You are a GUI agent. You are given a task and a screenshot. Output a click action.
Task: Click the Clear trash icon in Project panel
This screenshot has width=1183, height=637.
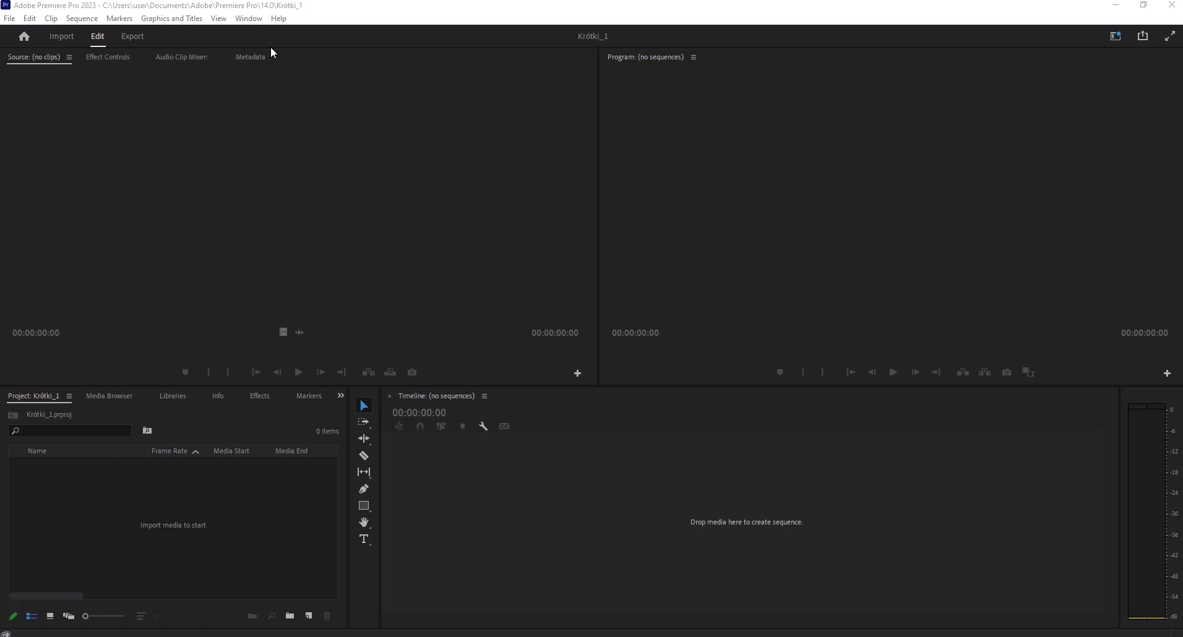pos(327,616)
